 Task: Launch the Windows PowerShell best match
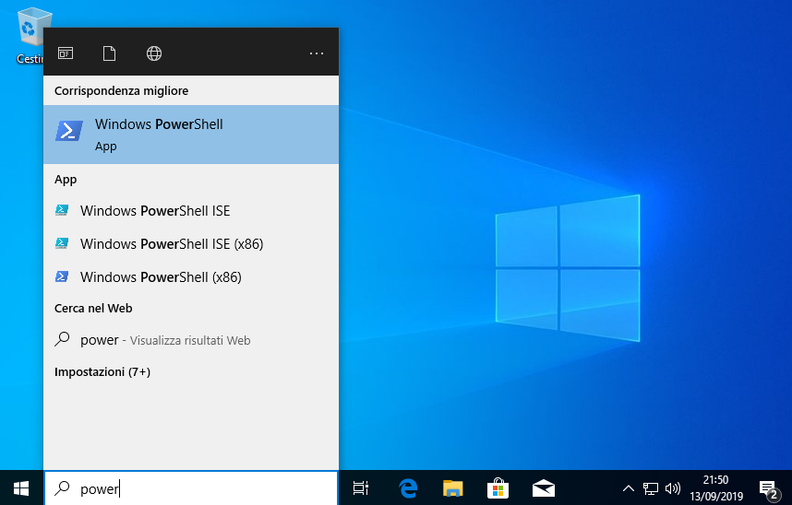pos(191,135)
